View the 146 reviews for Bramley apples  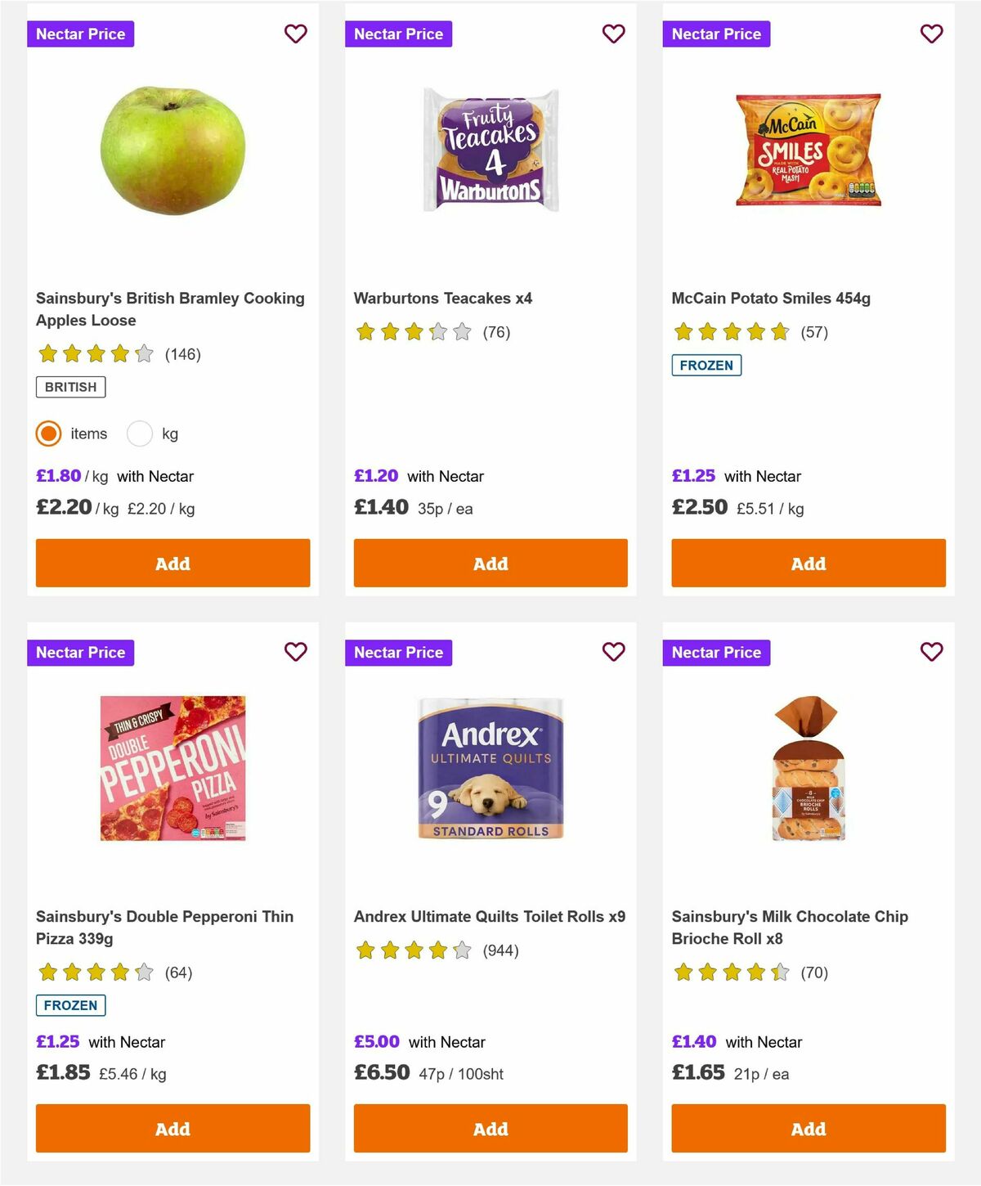click(x=181, y=354)
